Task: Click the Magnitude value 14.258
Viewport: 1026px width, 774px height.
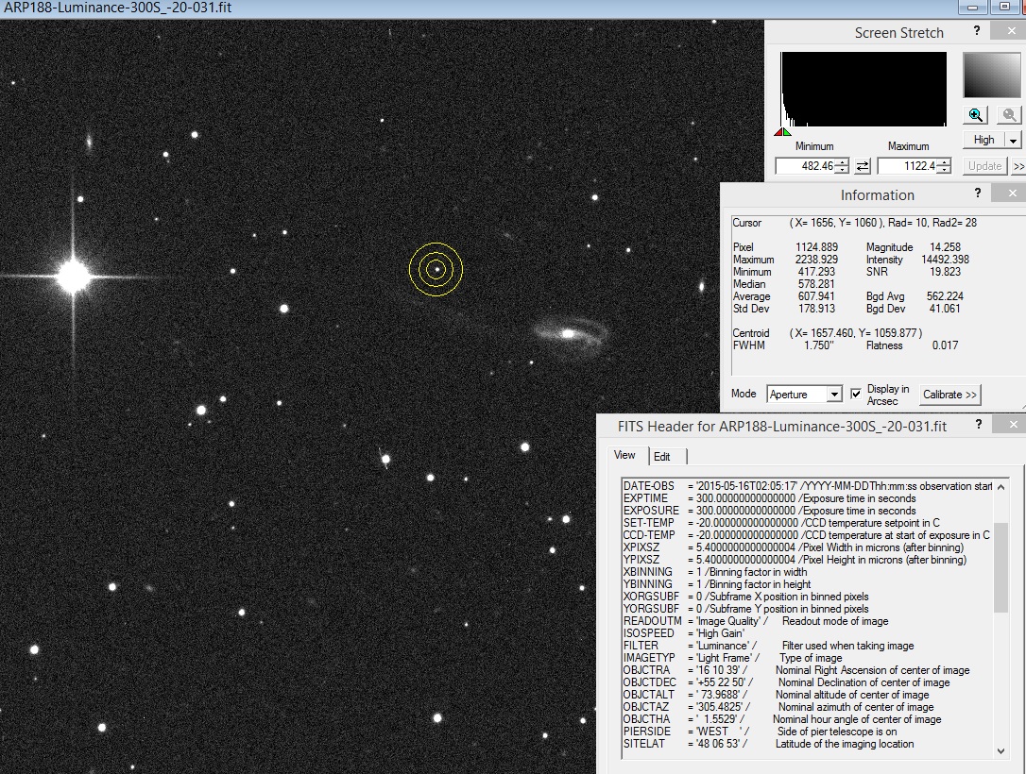Action: [945, 247]
